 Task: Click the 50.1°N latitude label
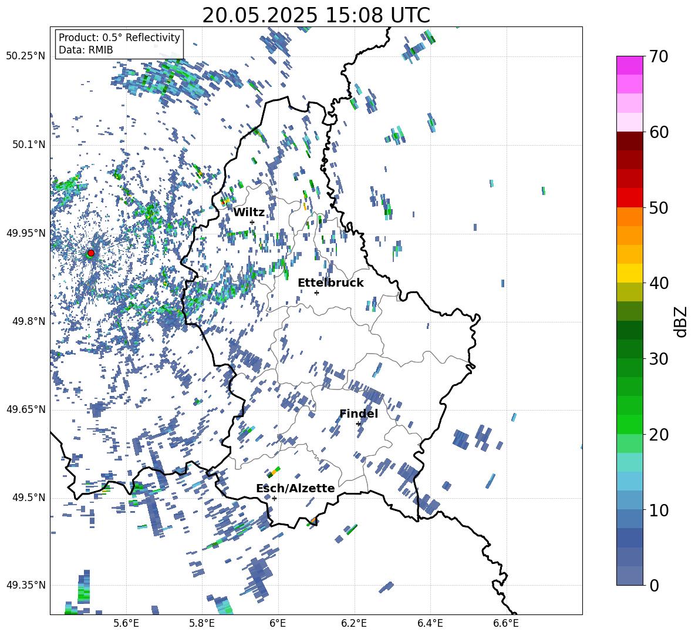click(28, 145)
